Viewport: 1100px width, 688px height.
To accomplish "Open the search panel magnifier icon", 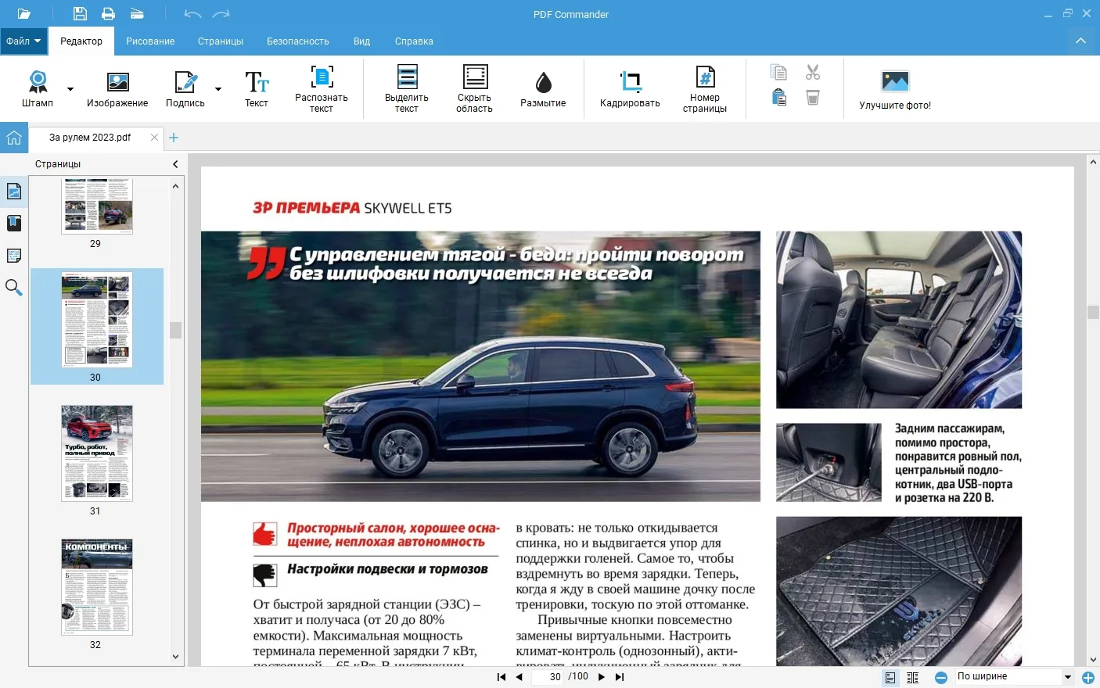I will click(14, 288).
